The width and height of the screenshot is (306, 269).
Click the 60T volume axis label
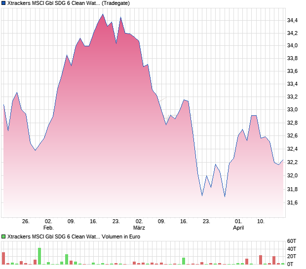click(292, 241)
